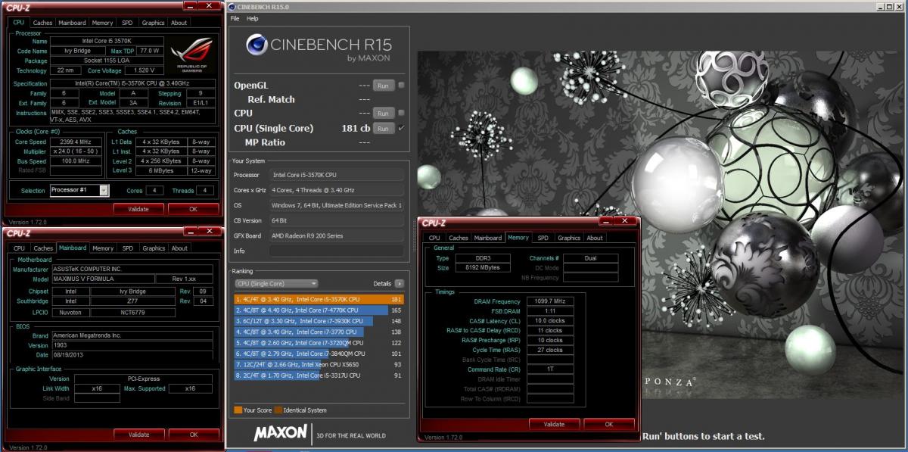This screenshot has width=908, height=452.
Task: Go to Mainboard tab in CPU-Z memory window
Action: (488, 238)
